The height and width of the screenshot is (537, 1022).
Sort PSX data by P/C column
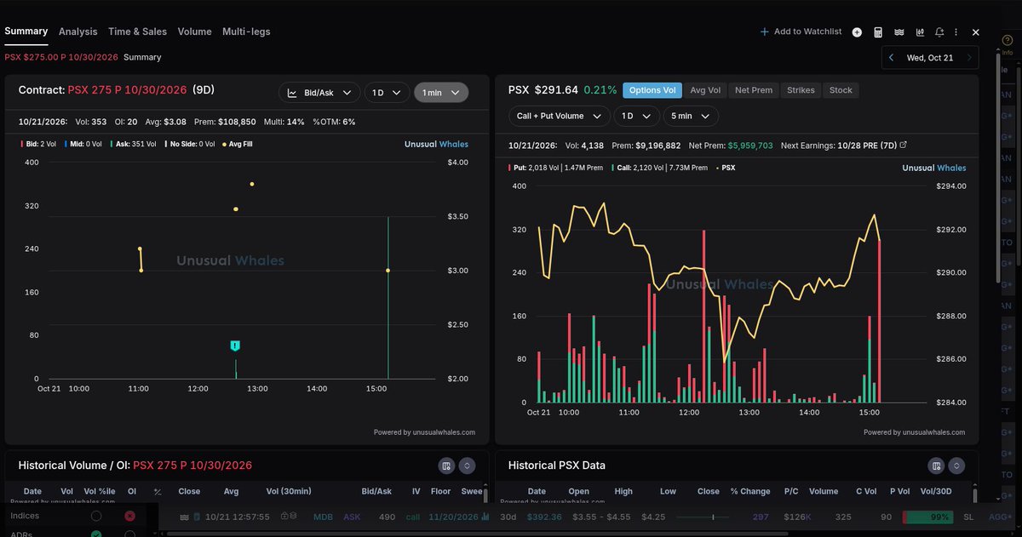pos(792,491)
